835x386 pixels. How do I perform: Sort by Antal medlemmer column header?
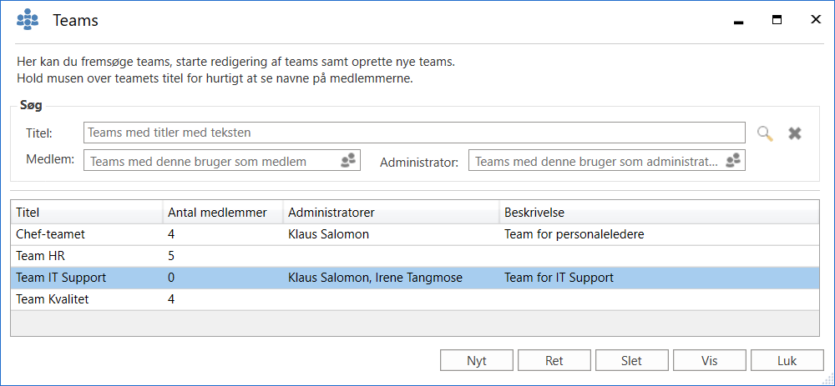(222, 213)
